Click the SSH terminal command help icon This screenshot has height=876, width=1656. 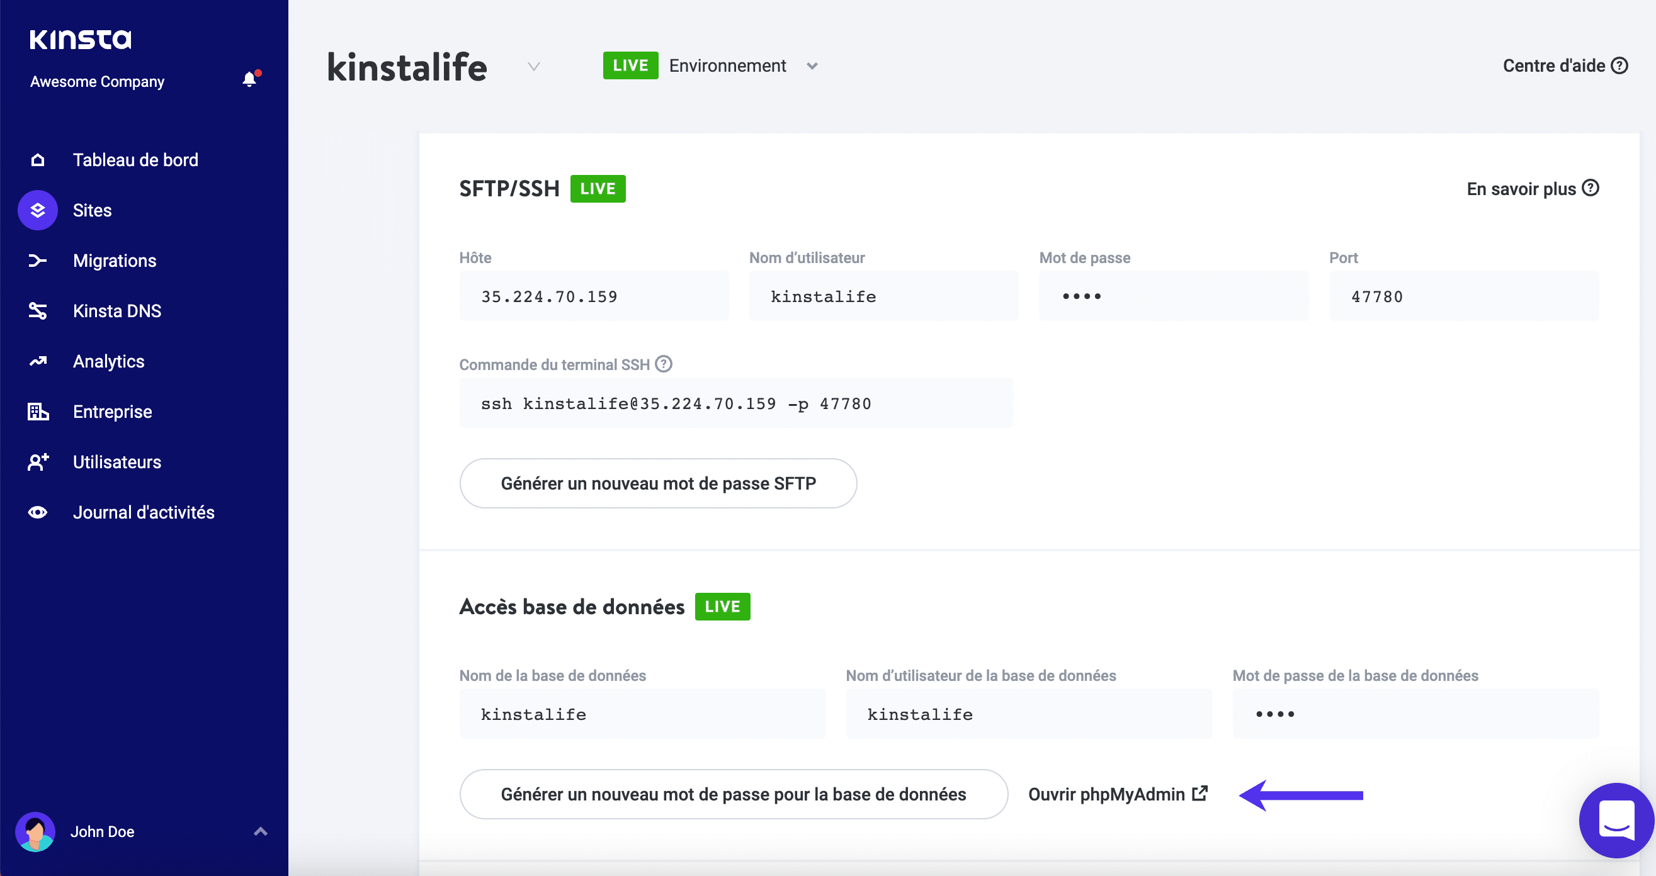[x=663, y=364]
